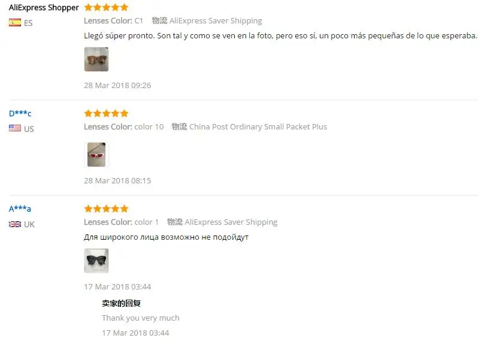Click the five-star rating on D***c's review
Screen dimensions: 478x341
coord(107,113)
